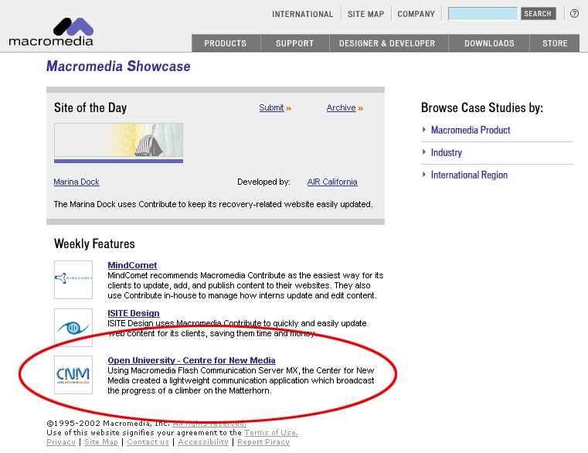Image resolution: width=588 pixels, height=453 pixels.
Task: Open the Site Map top menu link
Action: pos(365,14)
